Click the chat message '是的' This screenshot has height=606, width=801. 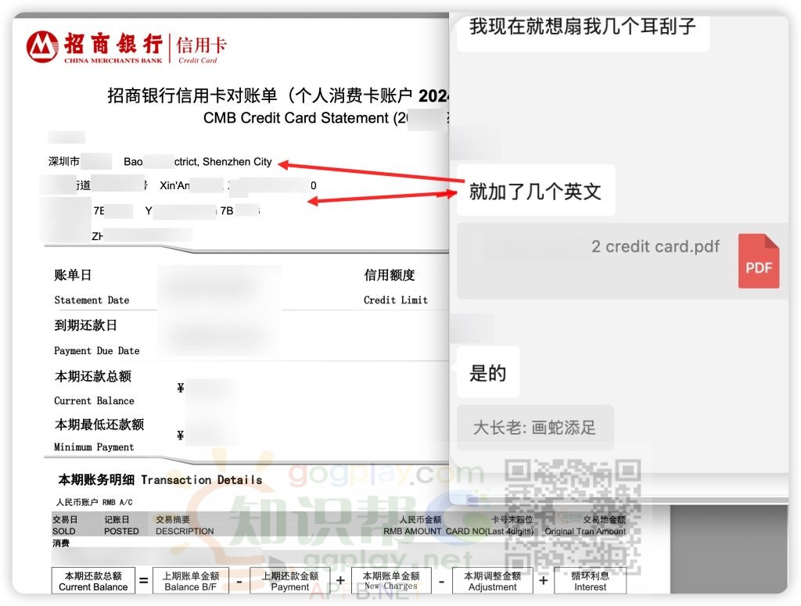point(488,373)
